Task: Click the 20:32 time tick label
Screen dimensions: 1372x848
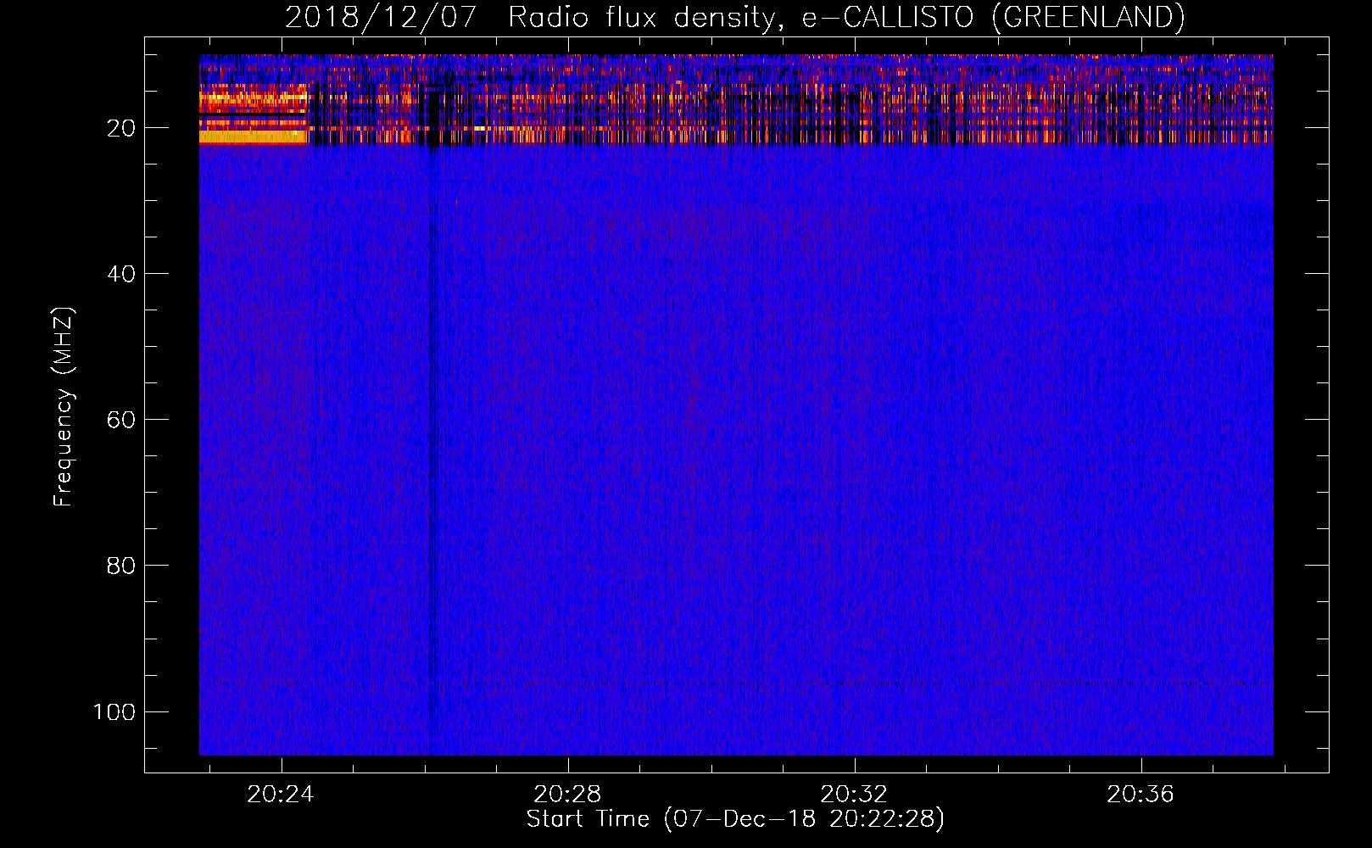Action: (x=854, y=795)
